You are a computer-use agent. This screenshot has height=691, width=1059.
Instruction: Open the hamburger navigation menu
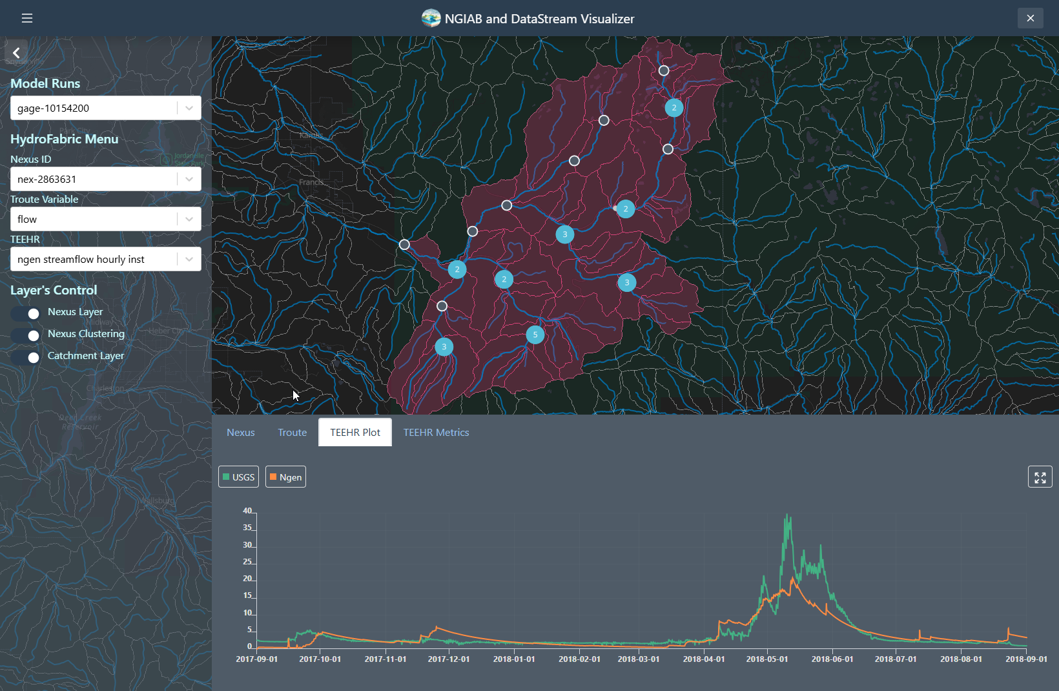tap(26, 18)
